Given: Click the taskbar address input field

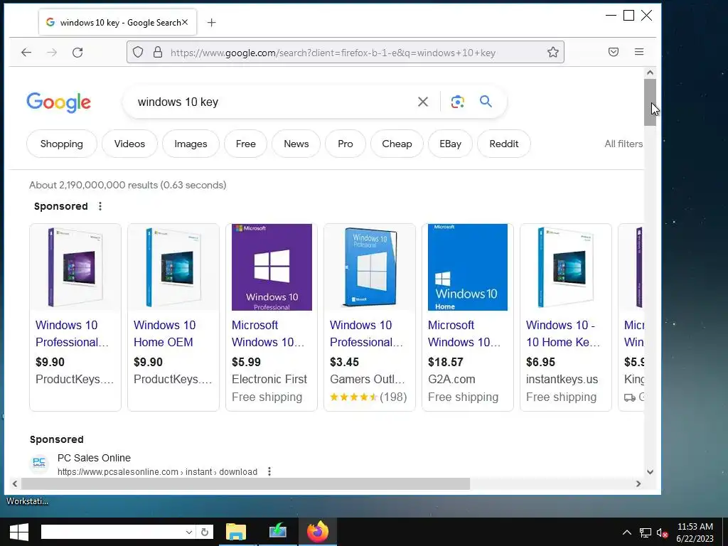Looking at the screenshot, I should 112,532.
